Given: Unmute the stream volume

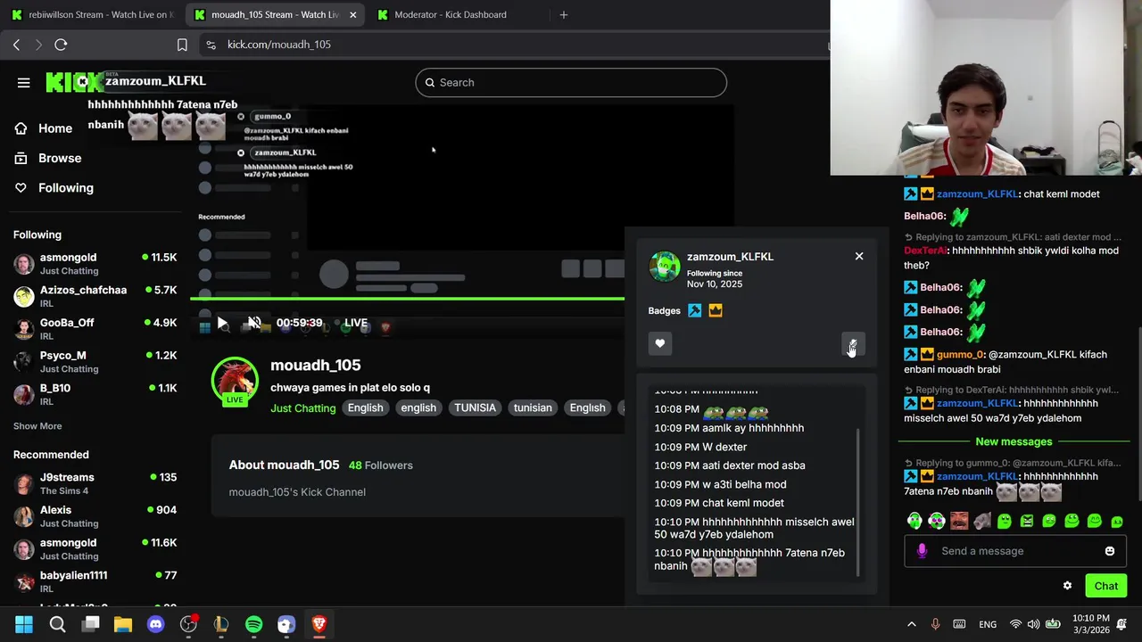Looking at the screenshot, I should [x=254, y=323].
